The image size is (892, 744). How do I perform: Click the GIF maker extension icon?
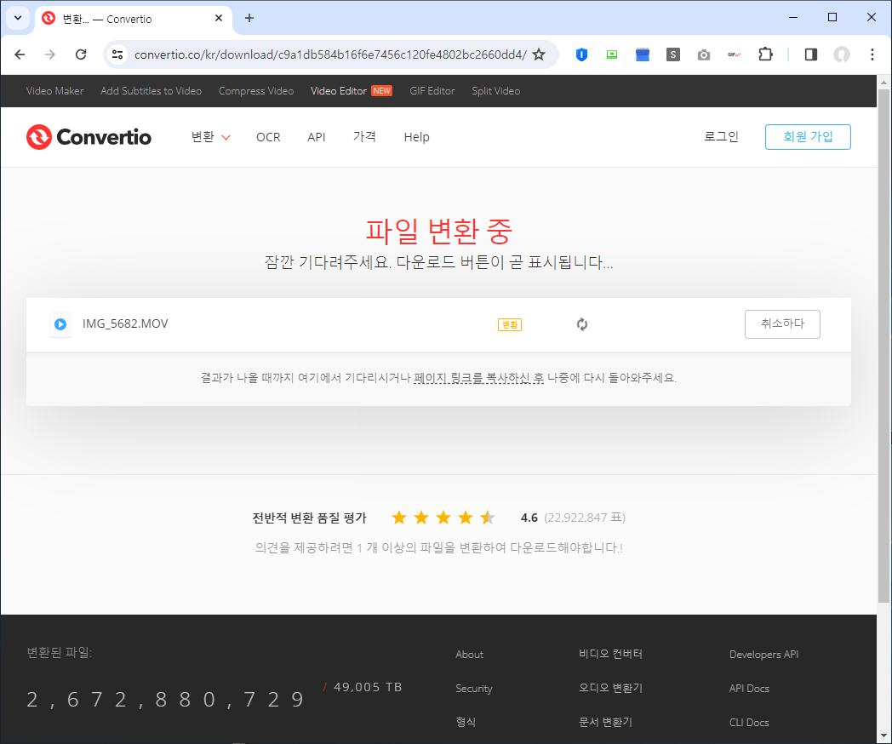(x=734, y=54)
